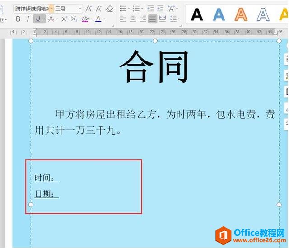
Task: Select white outline text style A
Action: (x=263, y=14)
